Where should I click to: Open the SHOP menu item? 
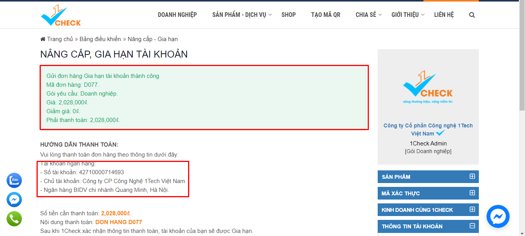tap(288, 15)
